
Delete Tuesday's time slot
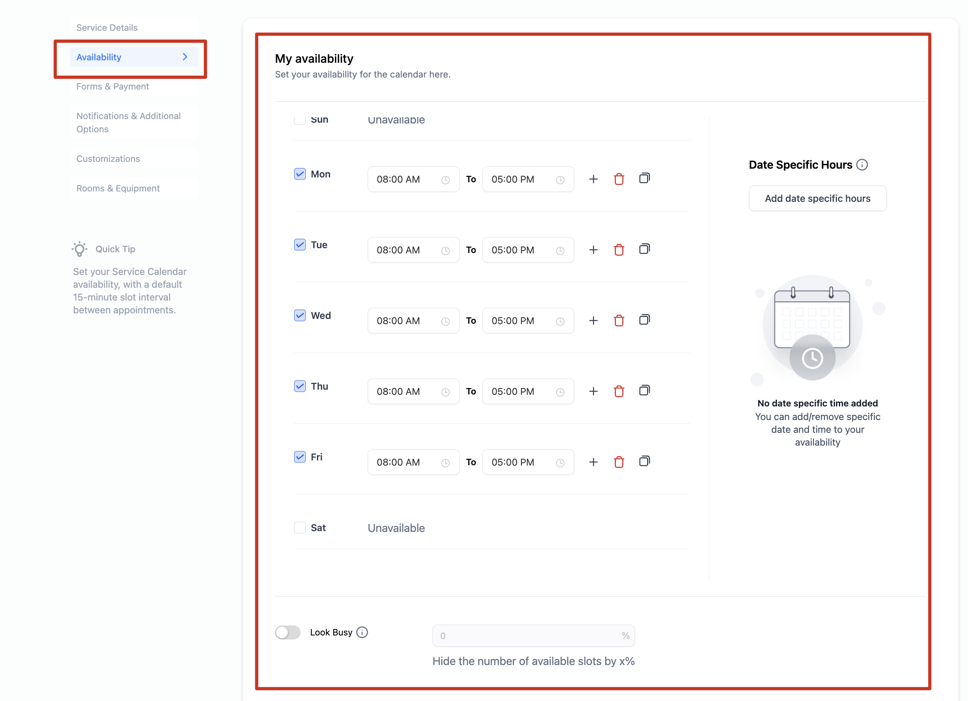tap(619, 250)
